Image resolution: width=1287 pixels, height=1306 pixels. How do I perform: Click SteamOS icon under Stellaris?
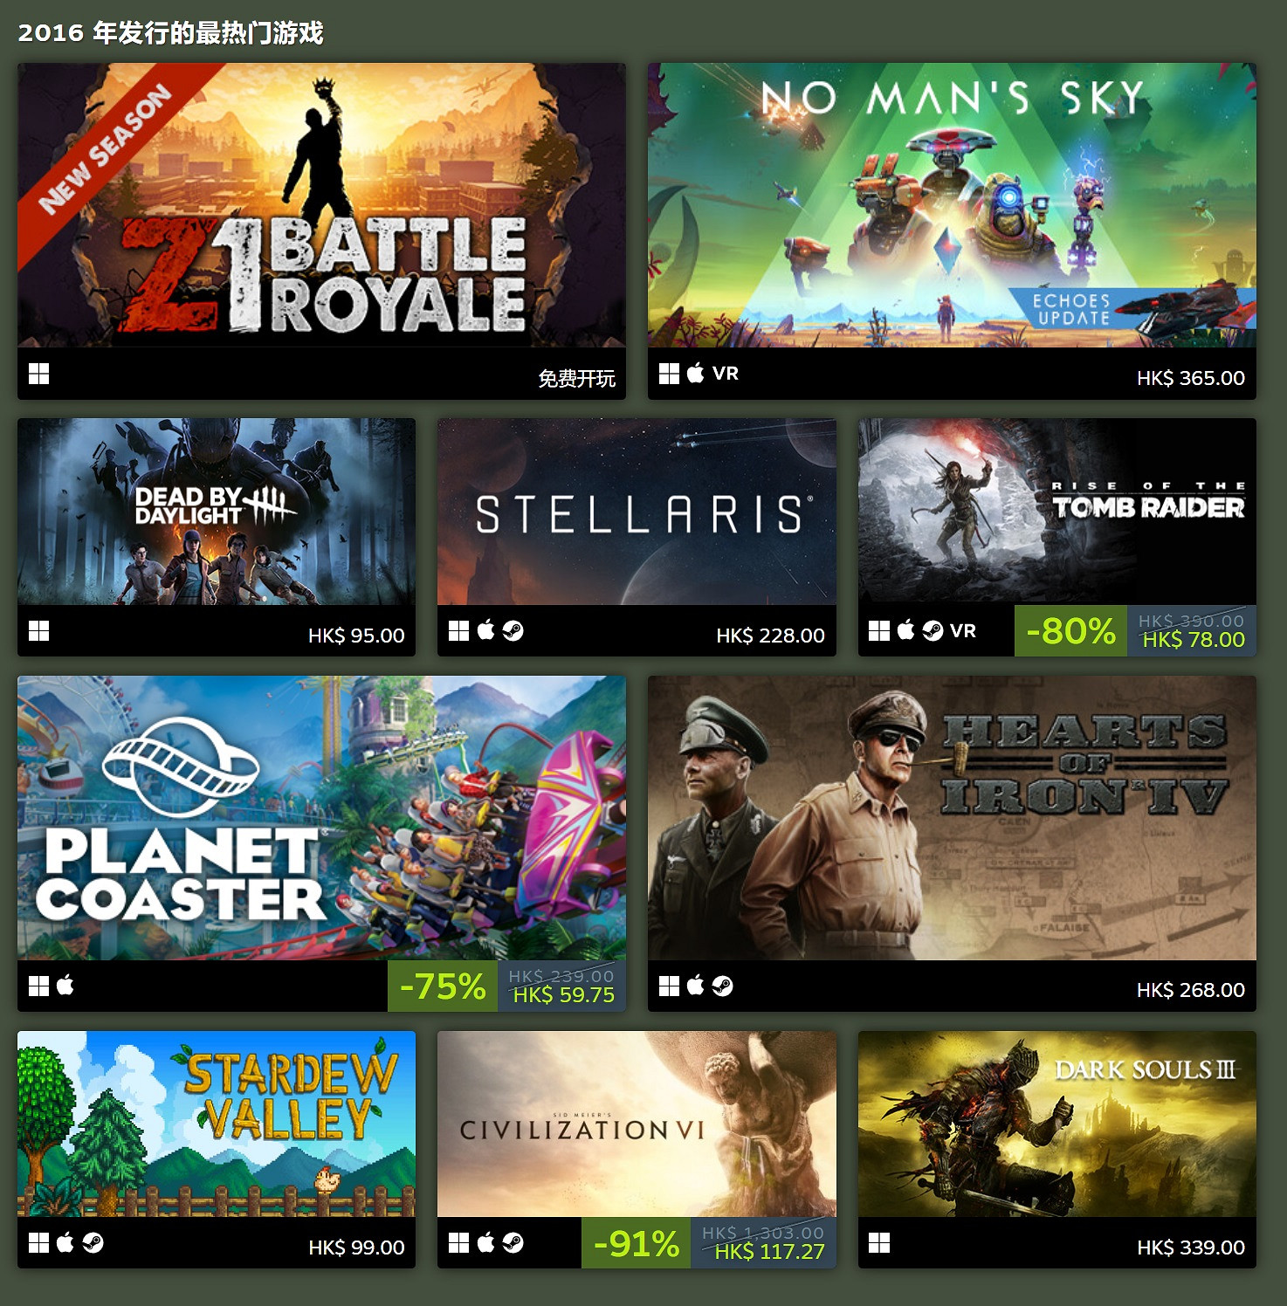513,630
